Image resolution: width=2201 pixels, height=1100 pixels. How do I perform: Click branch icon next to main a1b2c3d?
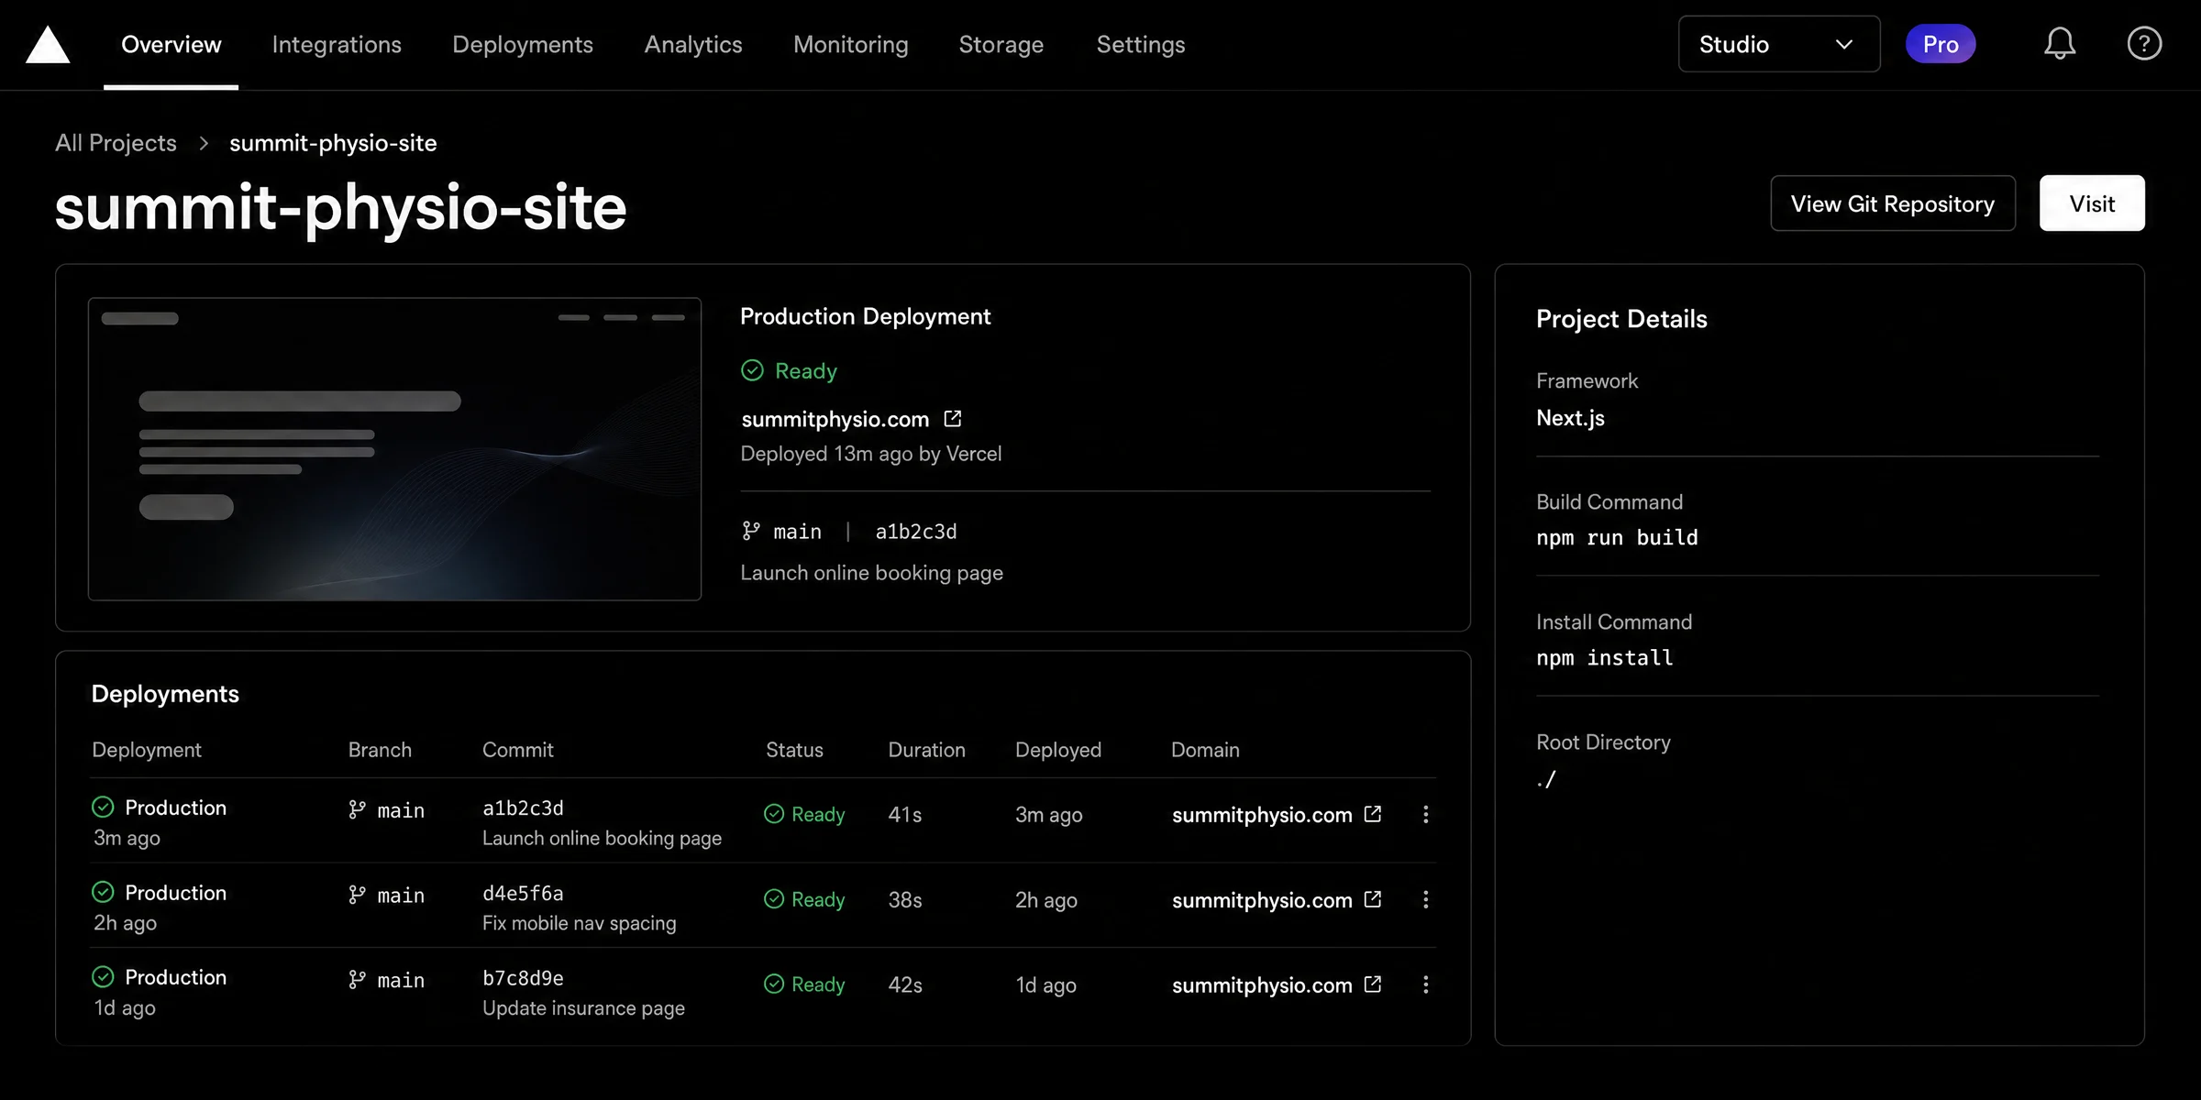[x=751, y=531]
